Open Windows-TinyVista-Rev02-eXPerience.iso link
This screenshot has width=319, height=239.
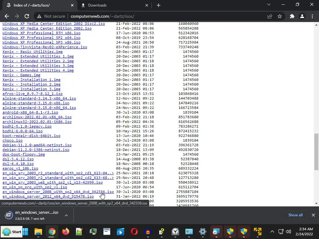tap(45, 47)
